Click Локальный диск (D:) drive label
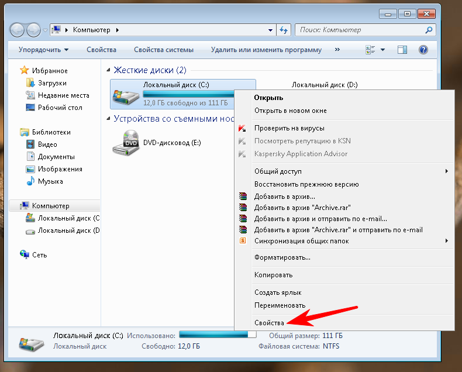 (325, 85)
